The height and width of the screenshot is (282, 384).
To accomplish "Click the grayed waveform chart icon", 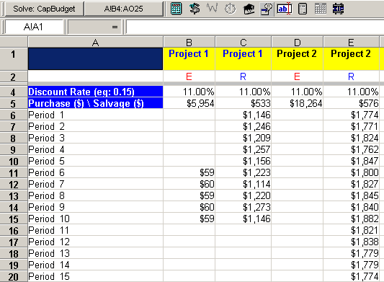I will click(212, 9).
